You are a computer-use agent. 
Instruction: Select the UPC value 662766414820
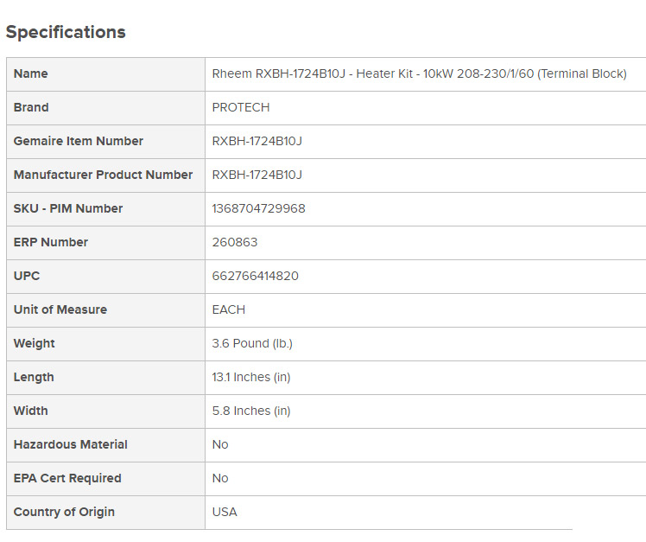pyautogui.click(x=256, y=276)
